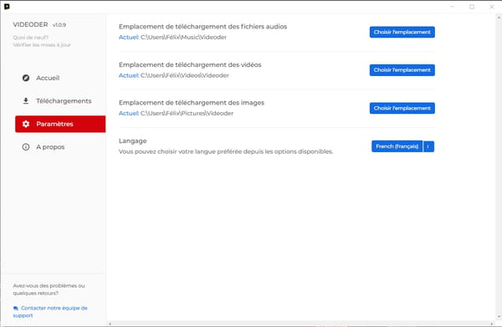Click the 'Emplacement de téléchargement des images' heading

click(x=192, y=103)
